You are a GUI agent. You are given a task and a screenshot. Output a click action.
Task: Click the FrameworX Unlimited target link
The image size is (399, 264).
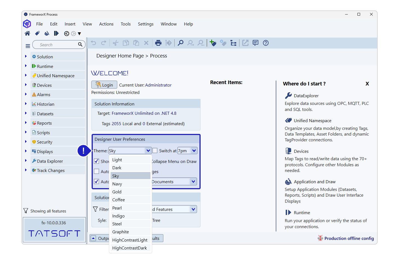point(144,113)
